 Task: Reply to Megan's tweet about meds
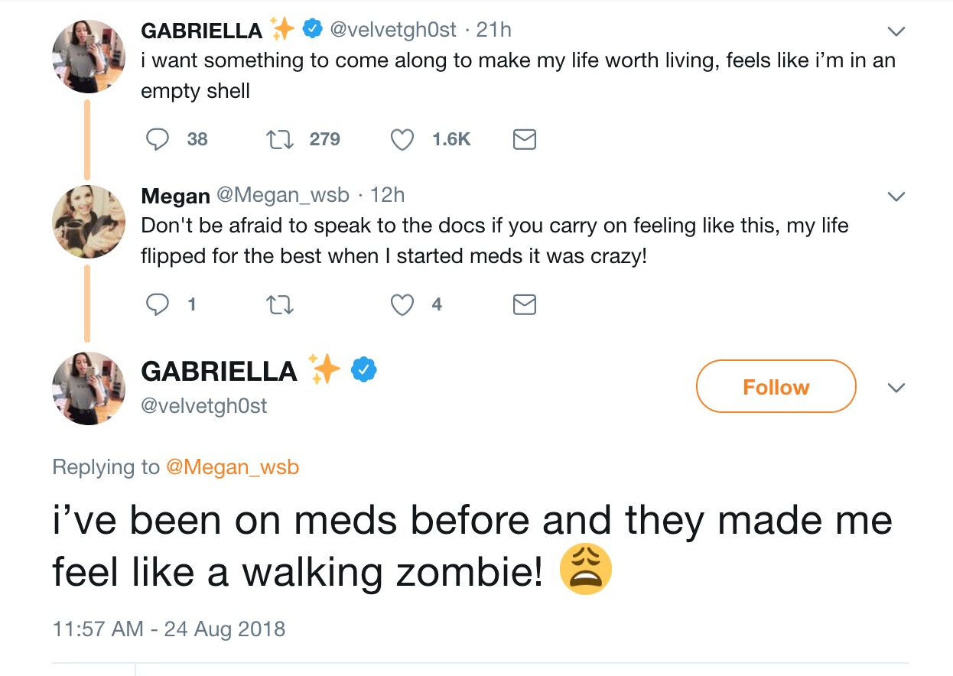point(158,305)
